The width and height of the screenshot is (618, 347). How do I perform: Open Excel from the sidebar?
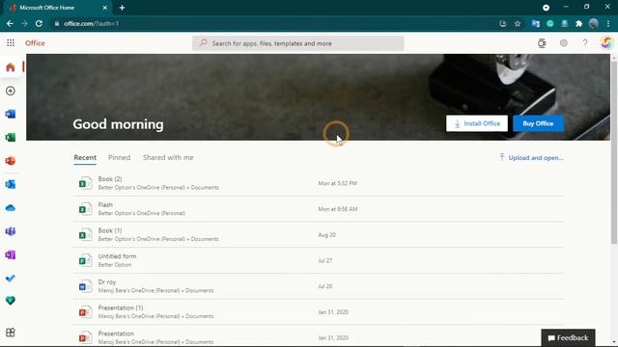pos(11,137)
